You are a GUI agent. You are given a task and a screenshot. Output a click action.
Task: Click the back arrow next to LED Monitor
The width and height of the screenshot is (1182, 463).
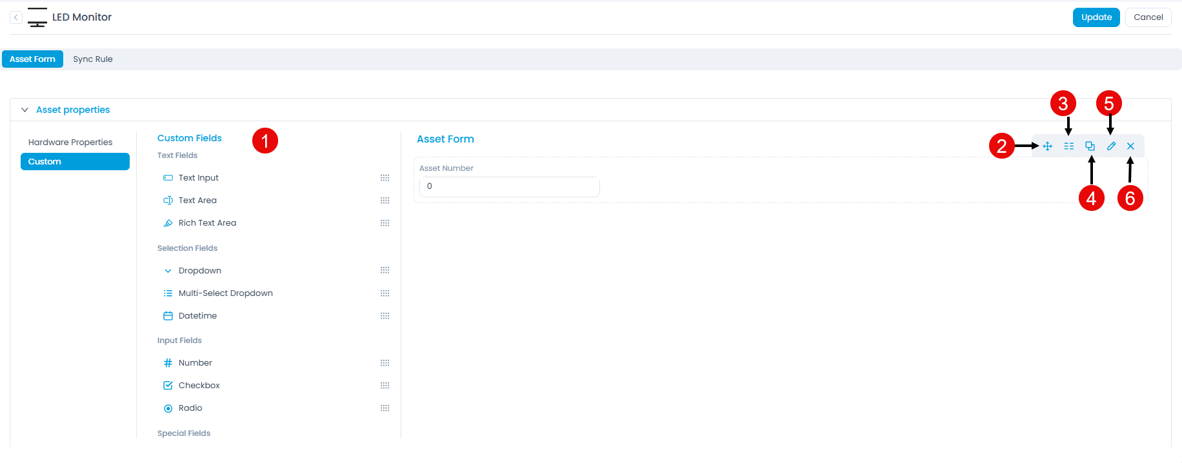click(x=16, y=17)
